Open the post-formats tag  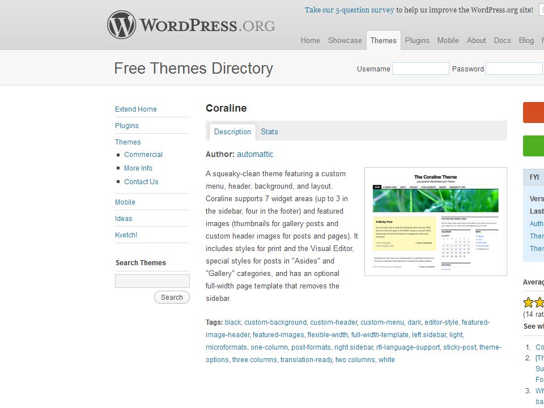coord(311,347)
